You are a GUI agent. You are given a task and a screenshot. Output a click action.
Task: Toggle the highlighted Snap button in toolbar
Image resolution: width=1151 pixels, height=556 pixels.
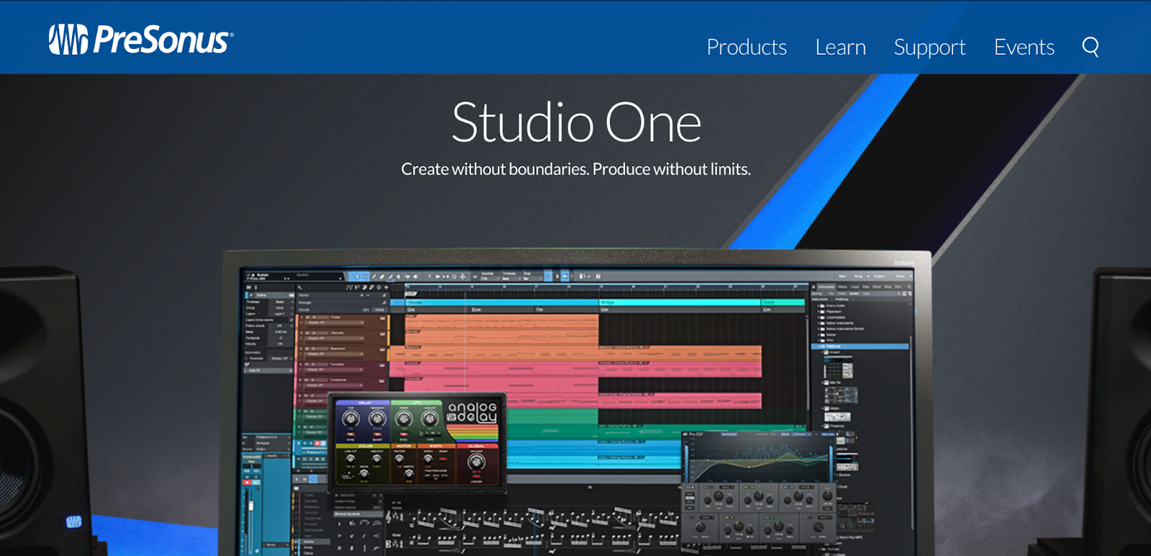click(x=549, y=276)
